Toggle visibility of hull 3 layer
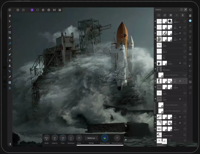This screenshot has width=200, height=154. [x=185, y=33]
